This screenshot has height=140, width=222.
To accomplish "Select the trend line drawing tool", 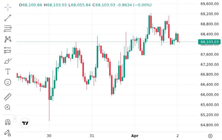I will [8, 18].
